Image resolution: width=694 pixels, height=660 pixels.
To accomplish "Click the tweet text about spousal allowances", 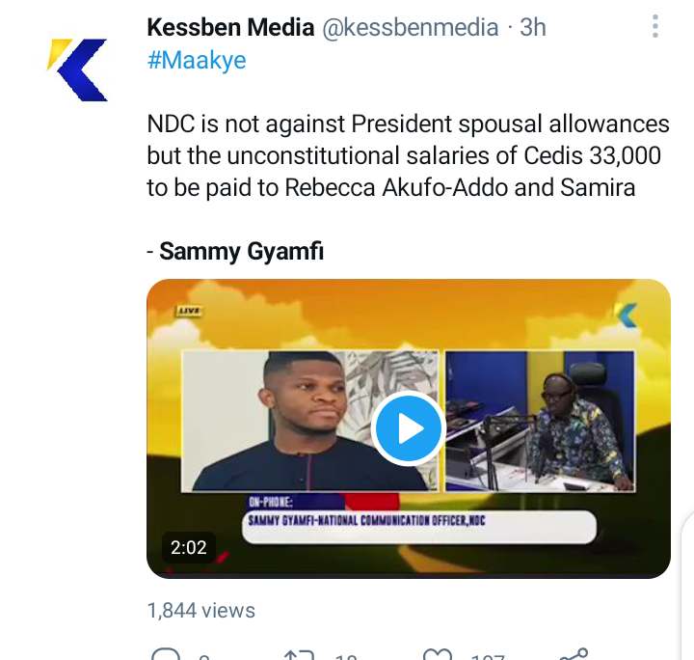I will pyautogui.click(x=408, y=155).
